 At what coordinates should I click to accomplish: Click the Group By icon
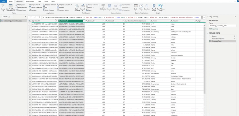coord(3,8)
